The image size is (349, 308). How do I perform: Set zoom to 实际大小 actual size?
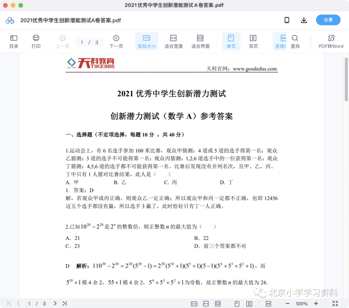point(147,42)
